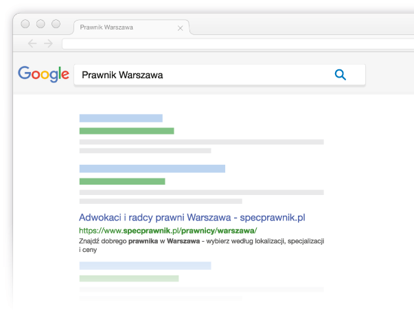Click the second gray window control circle

tap(41, 24)
